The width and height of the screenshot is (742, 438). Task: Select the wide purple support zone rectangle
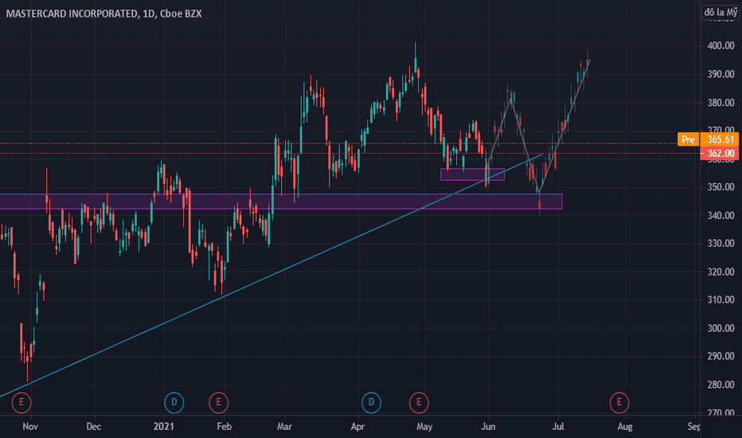tap(281, 201)
